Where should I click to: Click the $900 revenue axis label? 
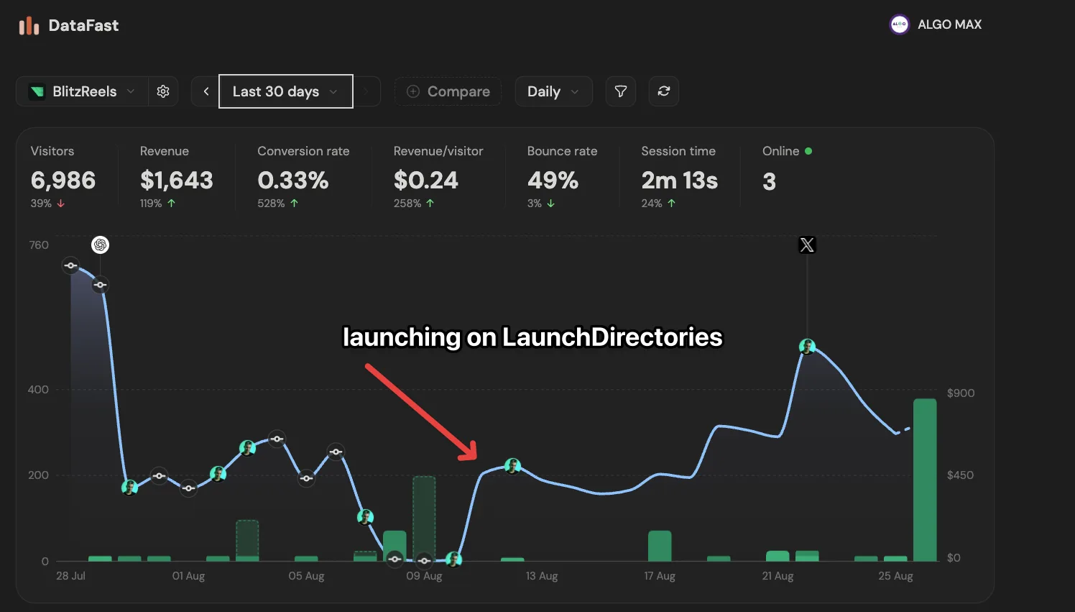click(961, 393)
